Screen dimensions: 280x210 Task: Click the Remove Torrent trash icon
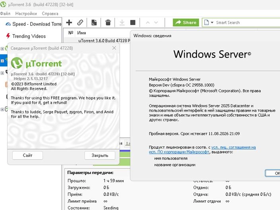coord(108,23)
